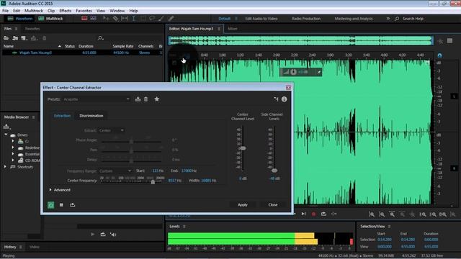Select the Razor tool
The image size is (461, 259).
pos(115,19)
